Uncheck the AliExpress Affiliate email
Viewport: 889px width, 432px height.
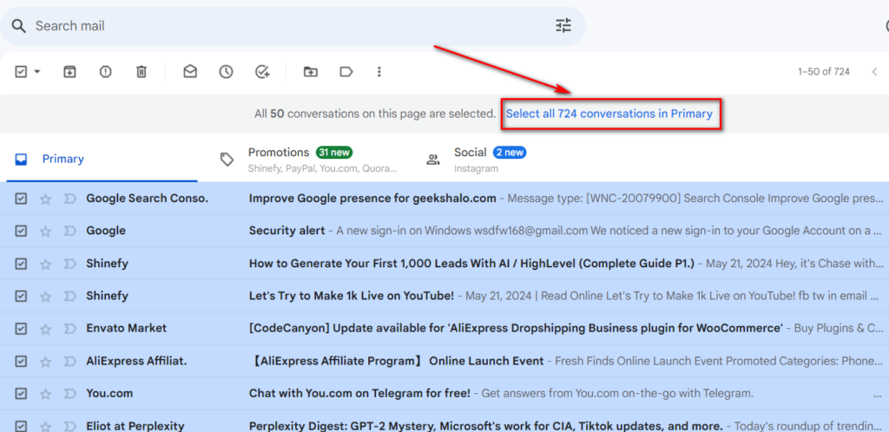click(x=21, y=361)
